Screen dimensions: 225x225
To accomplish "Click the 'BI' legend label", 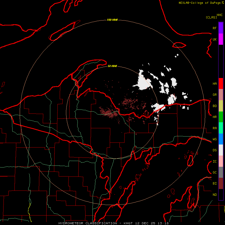I will [214, 183].
